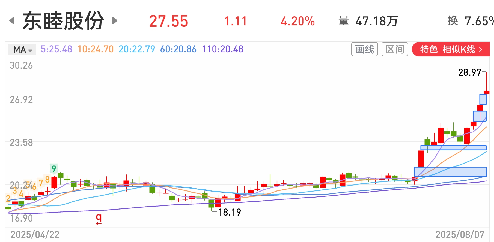Image resolution: width=494 pixels, height=242 pixels.
Task: Tap the 区间 range statistics button
Action: [395, 49]
